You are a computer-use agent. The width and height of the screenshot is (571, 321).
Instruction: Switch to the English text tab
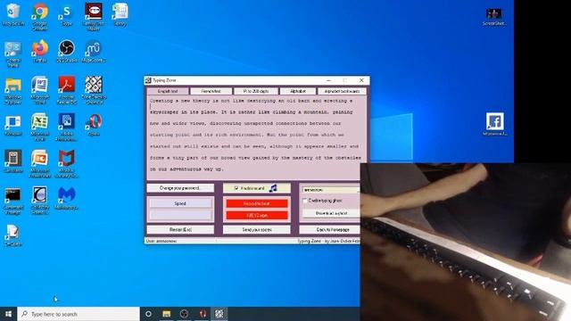coord(168,91)
